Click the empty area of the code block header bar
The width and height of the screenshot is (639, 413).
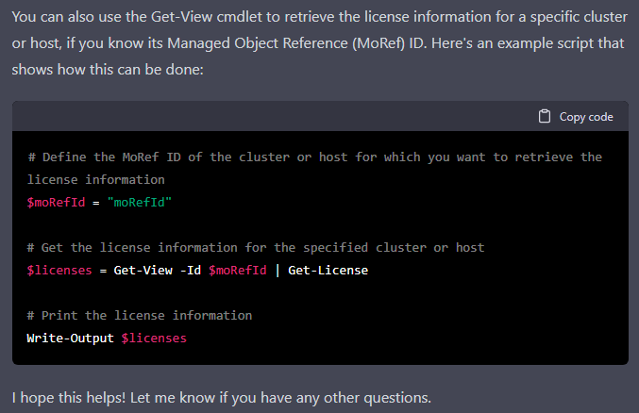(273, 117)
